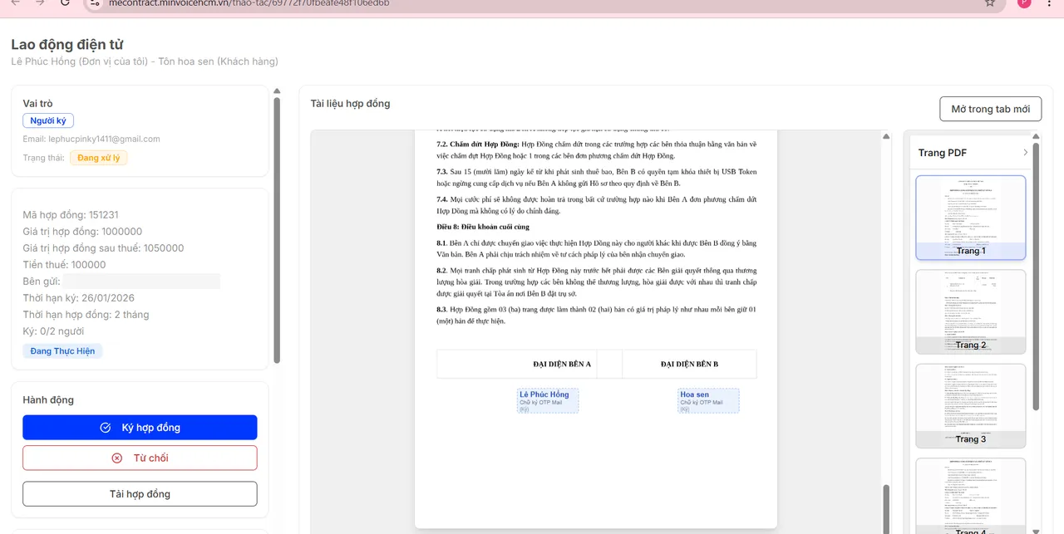
Task: Click the Lê Phúc Hồng signature box
Action: point(547,400)
